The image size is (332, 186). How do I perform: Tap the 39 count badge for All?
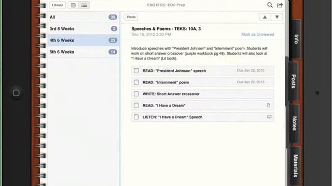point(113,17)
